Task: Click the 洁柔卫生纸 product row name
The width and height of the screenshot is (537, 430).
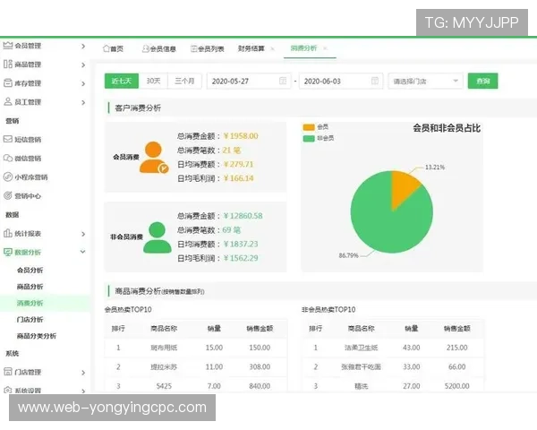Action: tap(361, 348)
